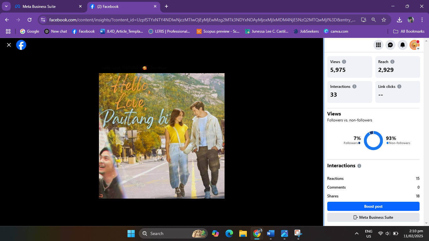Open the canva.com bookmark

[336, 31]
